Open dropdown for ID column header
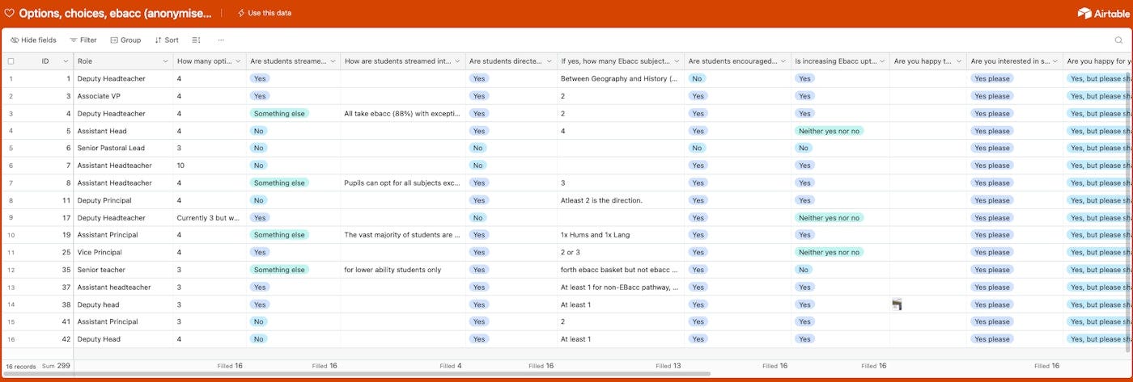1133x382 pixels. (66, 61)
